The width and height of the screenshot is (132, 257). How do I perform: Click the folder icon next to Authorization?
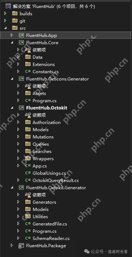28,122
